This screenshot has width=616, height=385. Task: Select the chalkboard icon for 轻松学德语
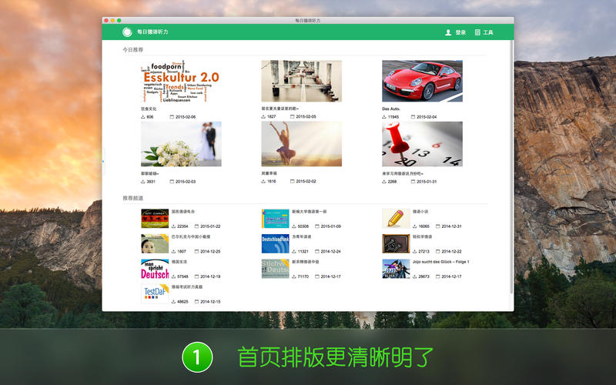click(396, 243)
